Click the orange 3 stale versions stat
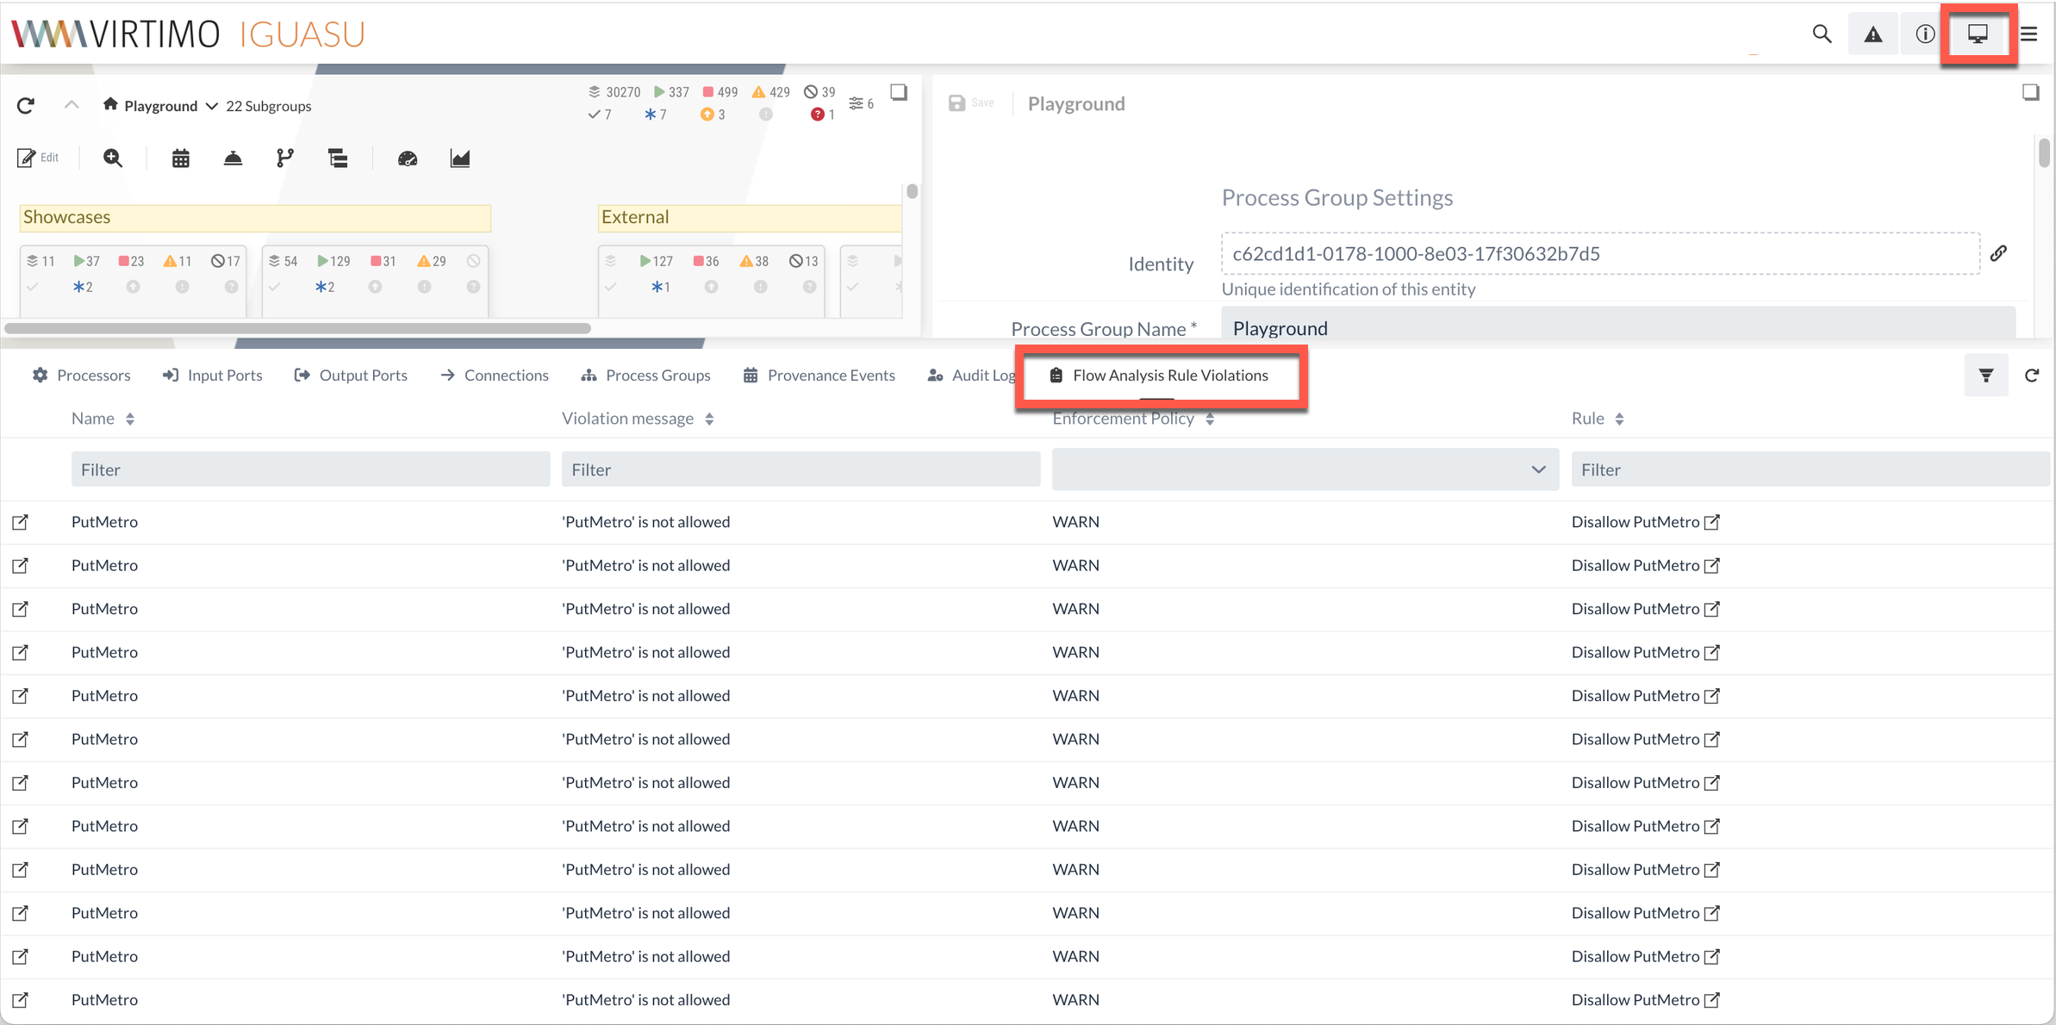The height and width of the screenshot is (1025, 2056). (713, 115)
